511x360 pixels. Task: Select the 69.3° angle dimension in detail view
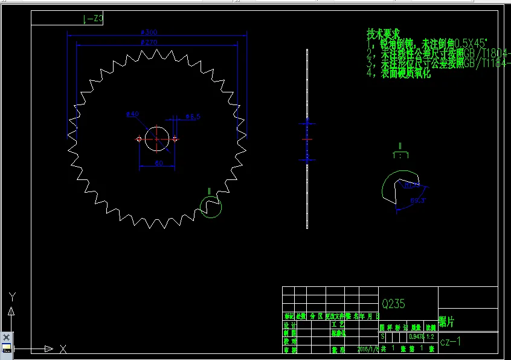tap(418, 201)
